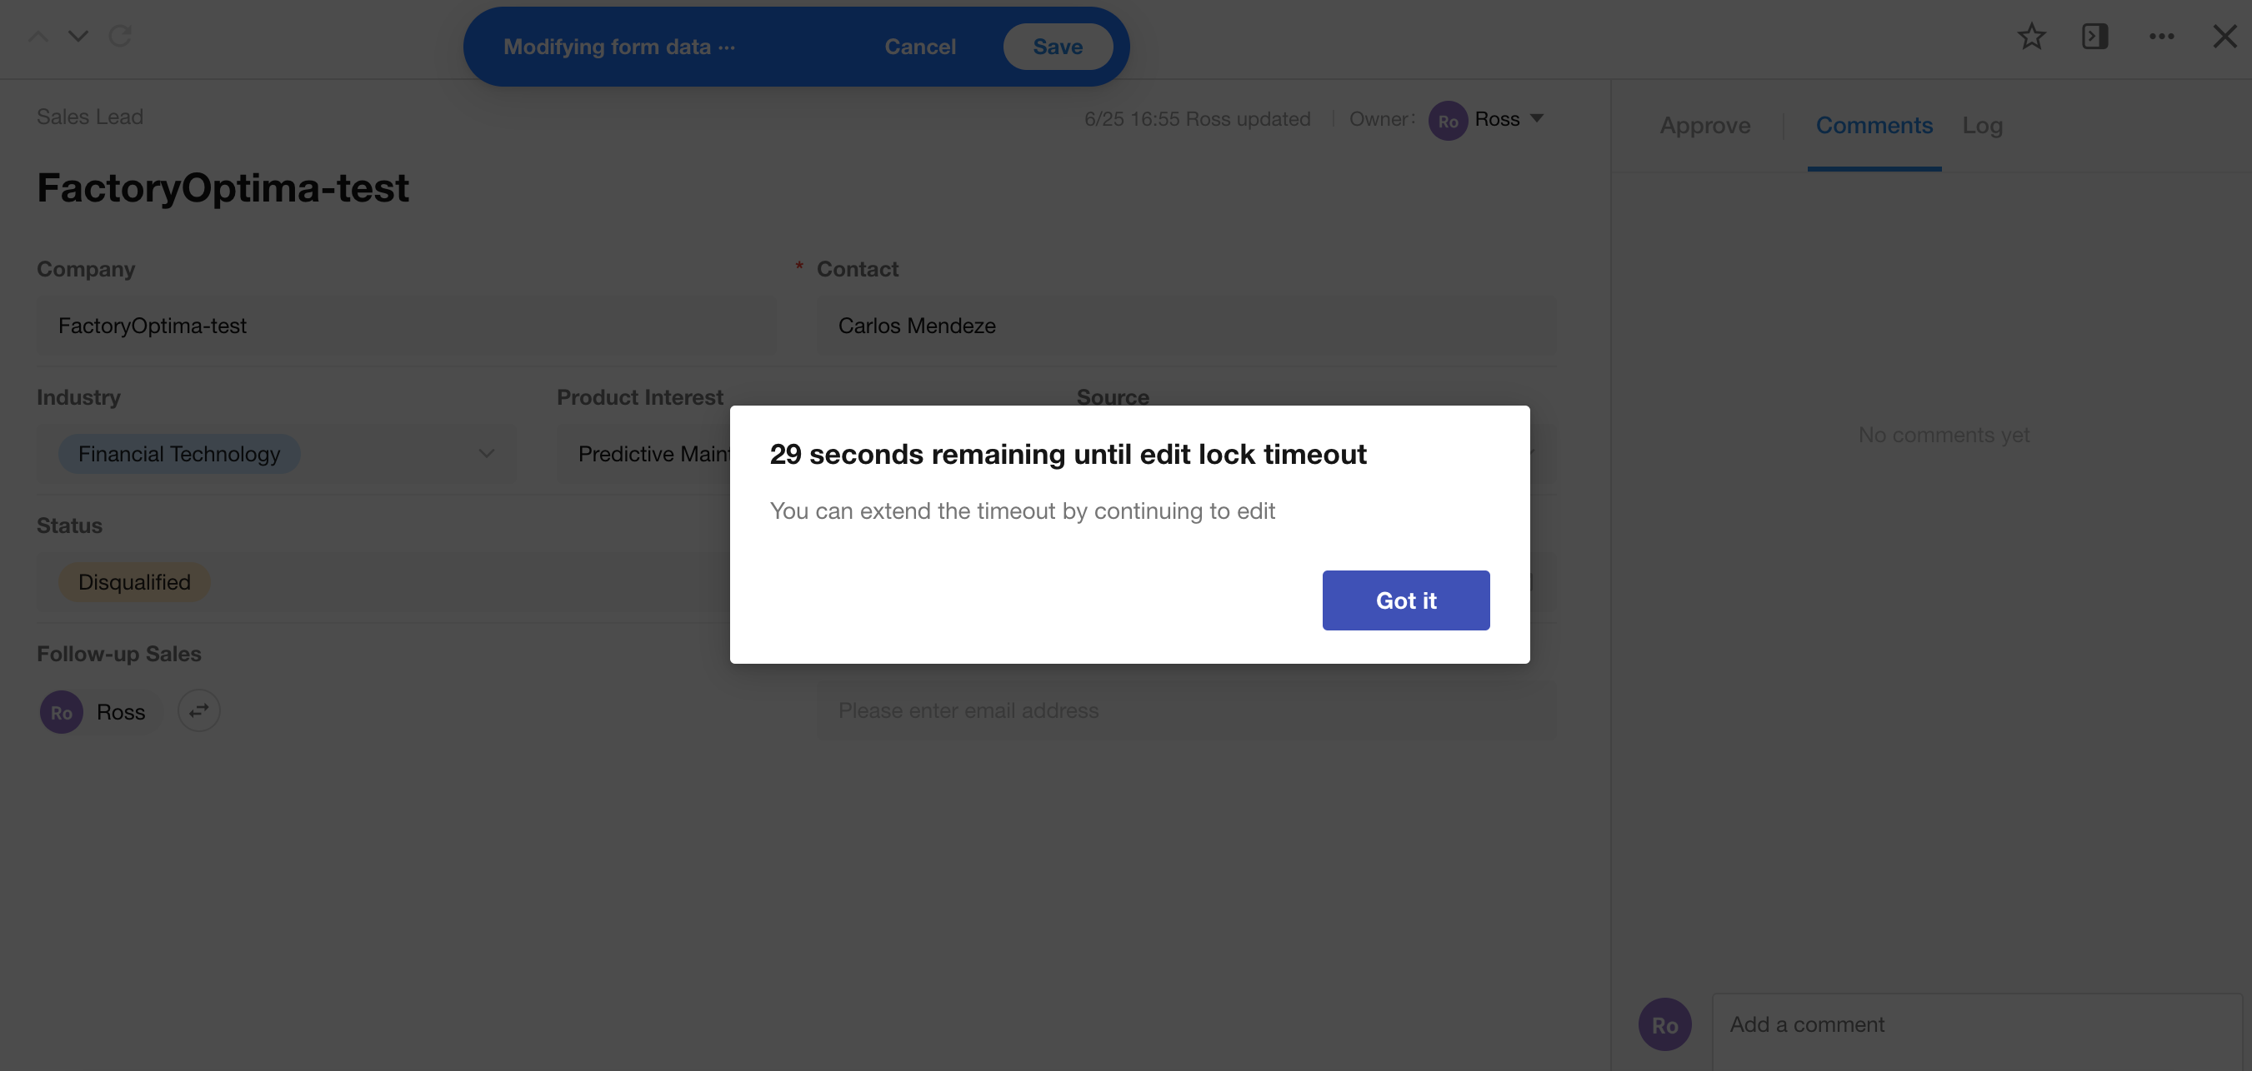Image resolution: width=2252 pixels, height=1071 pixels.
Task: Cancel modifying form data
Action: point(919,47)
